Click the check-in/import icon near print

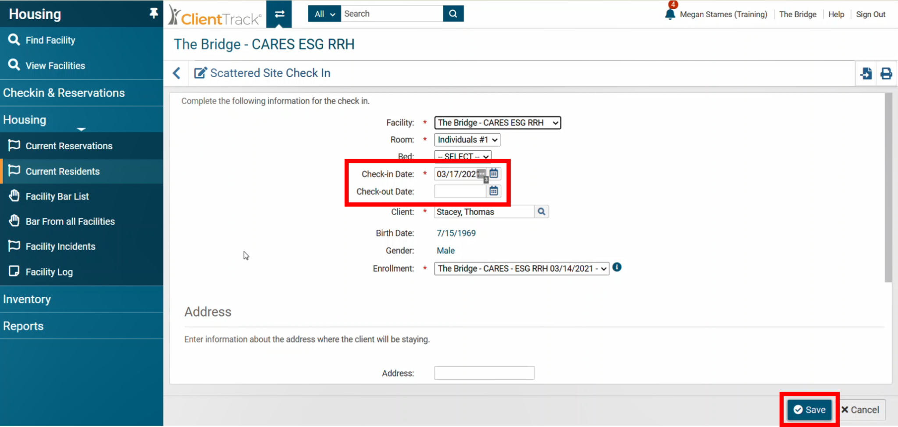tap(866, 73)
